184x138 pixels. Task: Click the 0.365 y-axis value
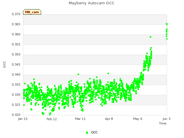click(x=16, y=24)
